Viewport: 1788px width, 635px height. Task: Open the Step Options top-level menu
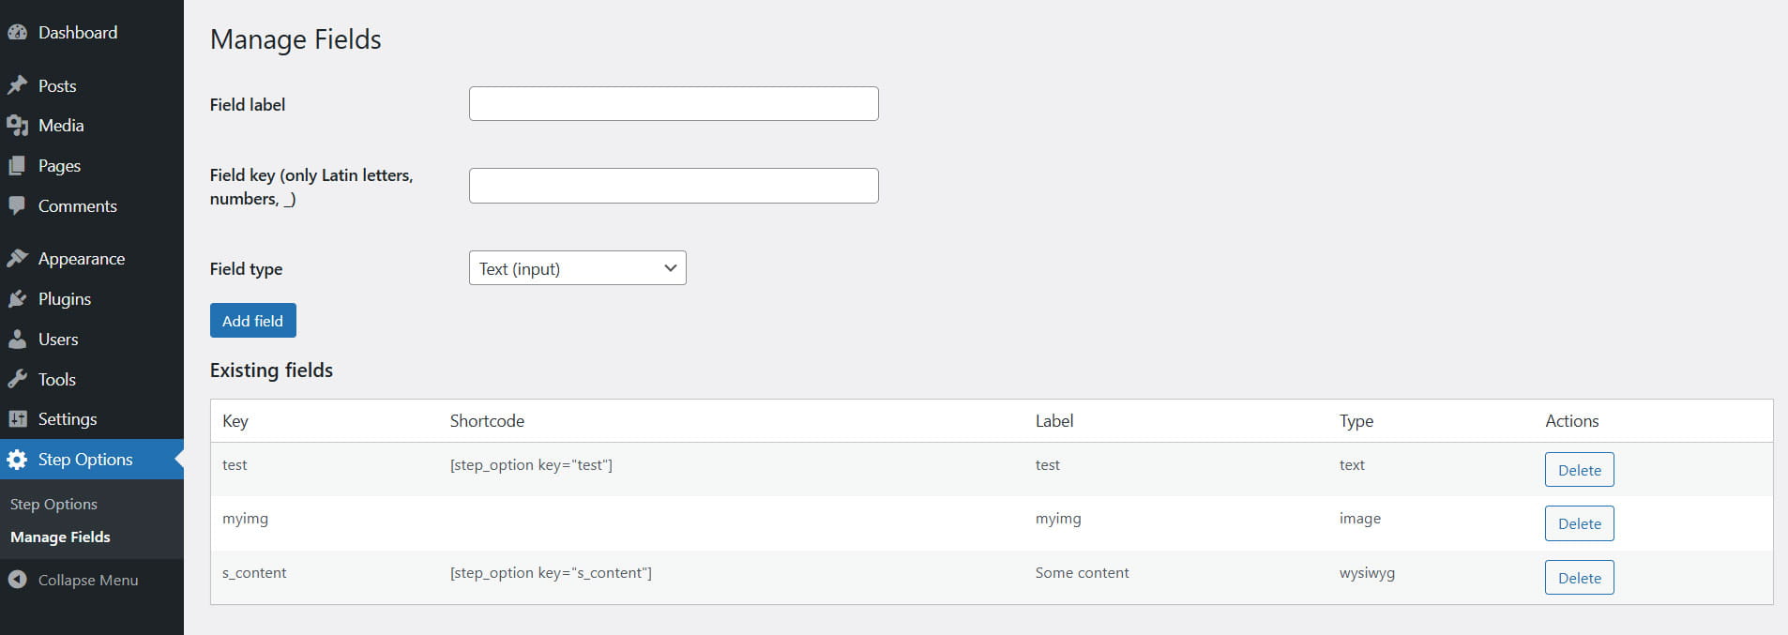84,460
